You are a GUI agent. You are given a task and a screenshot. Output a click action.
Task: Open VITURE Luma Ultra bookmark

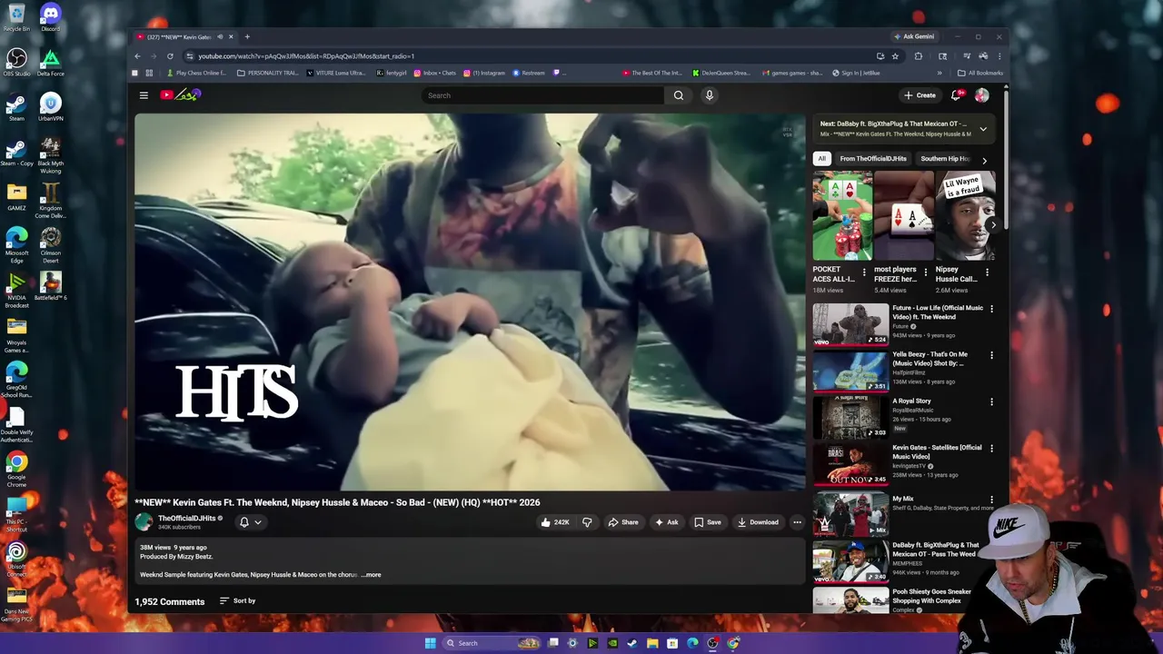[335, 74]
